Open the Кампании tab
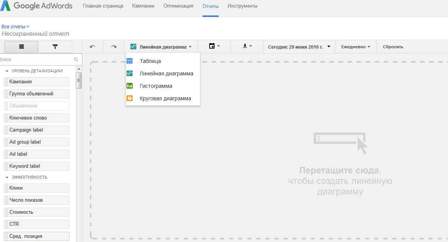Viewport: 448px width, 242px height. pos(143,6)
